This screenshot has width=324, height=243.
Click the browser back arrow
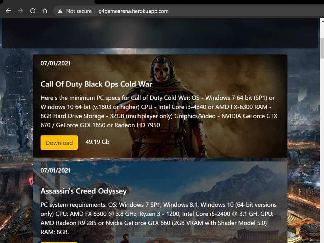[x=8, y=11]
